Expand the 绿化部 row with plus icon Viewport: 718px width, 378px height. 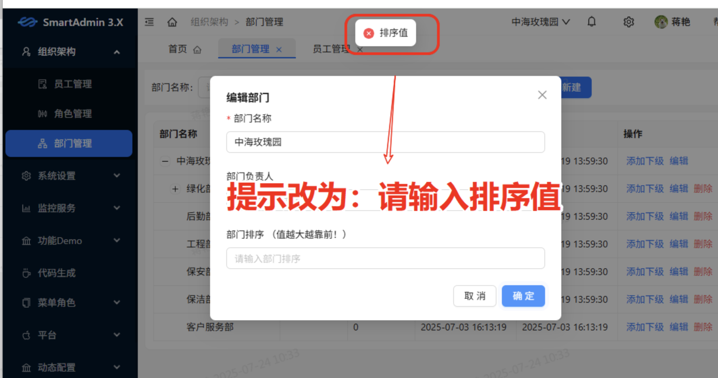(x=175, y=189)
